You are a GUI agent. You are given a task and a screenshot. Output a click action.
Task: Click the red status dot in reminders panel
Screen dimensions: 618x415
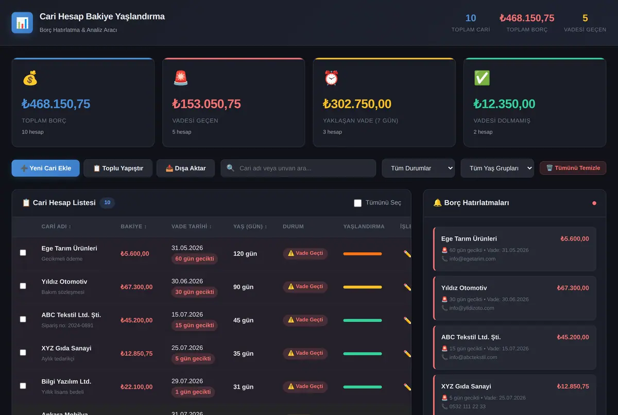click(x=594, y=203)
